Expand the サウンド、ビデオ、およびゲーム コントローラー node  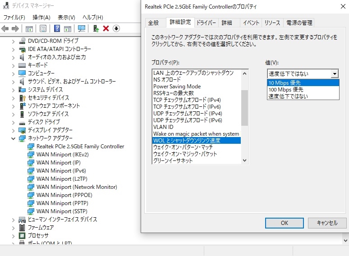pos(14,82)
